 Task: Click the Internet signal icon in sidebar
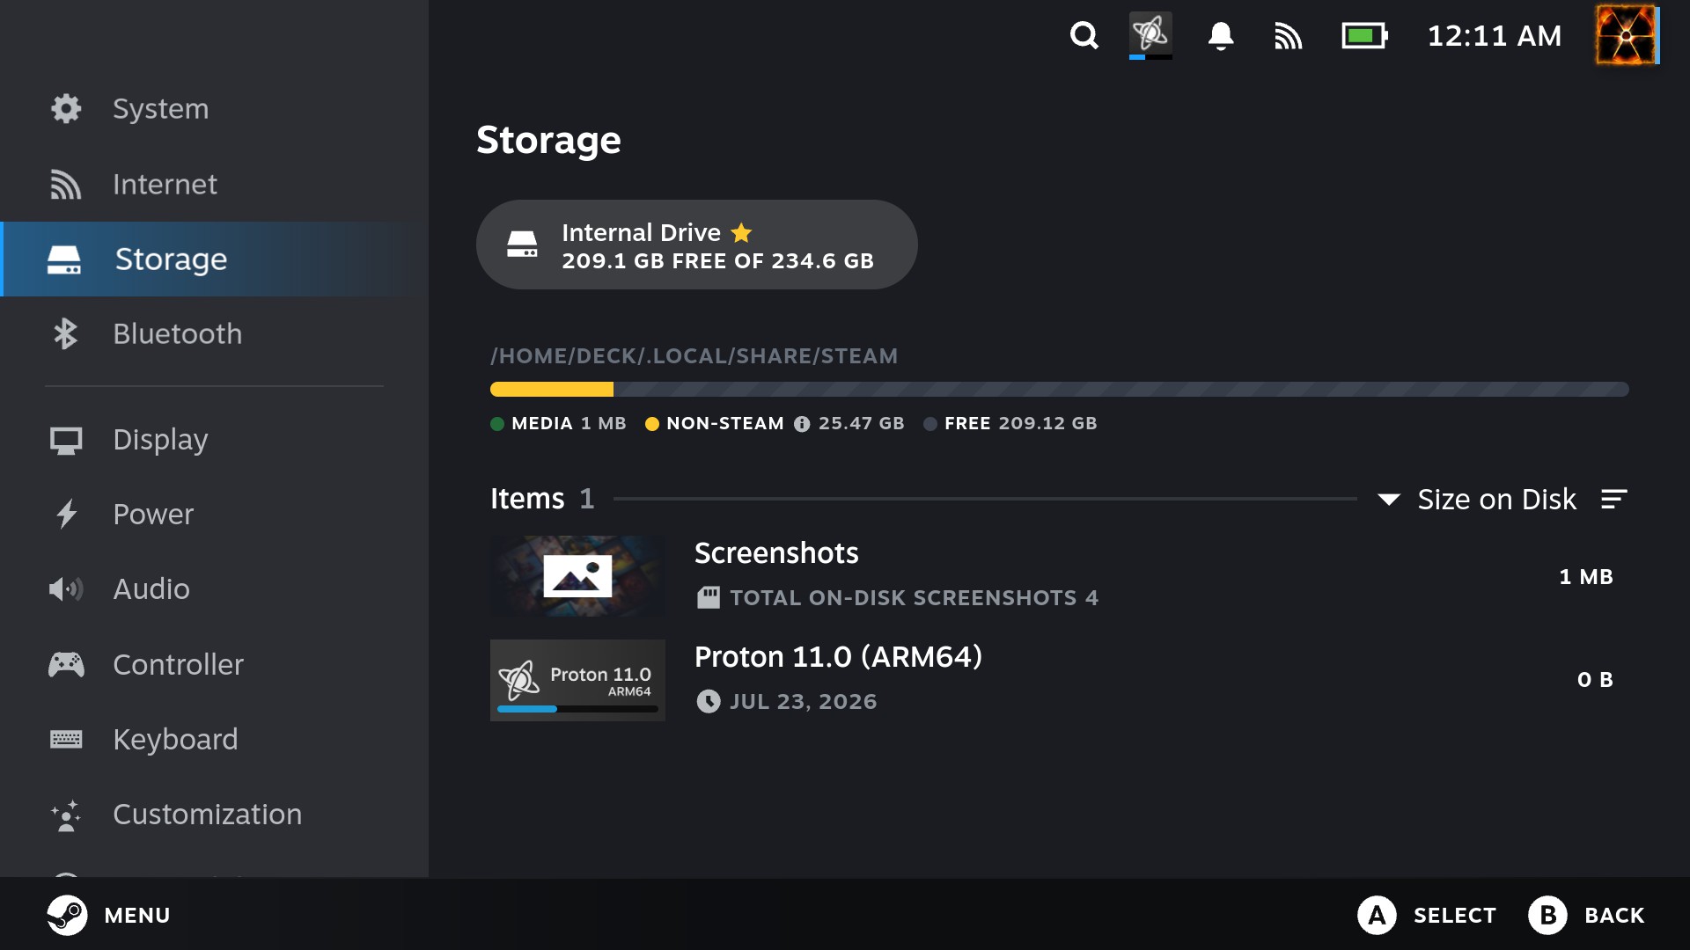65,185
